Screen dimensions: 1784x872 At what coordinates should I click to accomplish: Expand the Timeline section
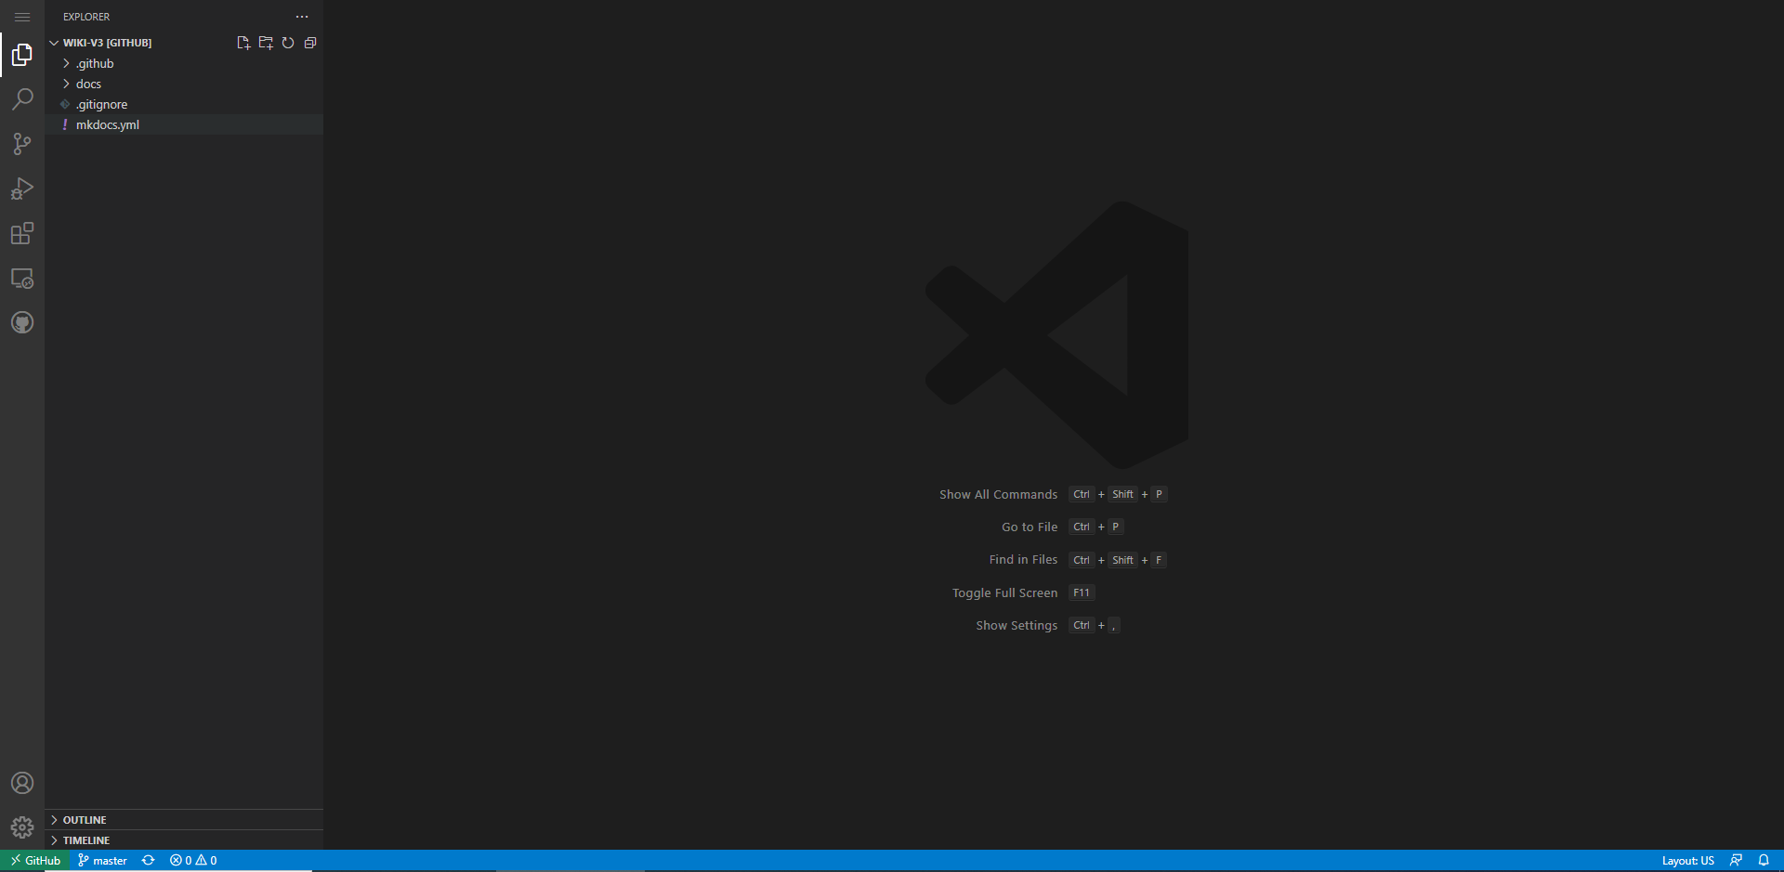point(86,840)
